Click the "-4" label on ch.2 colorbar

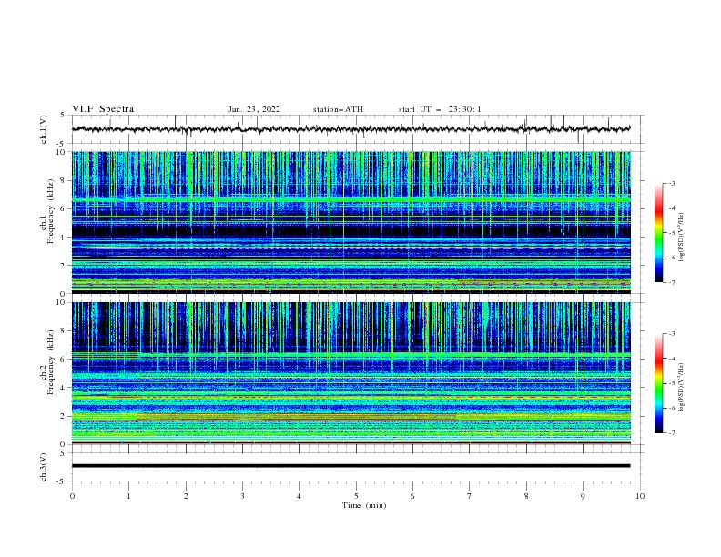pyautogui.click(x=672, y=359)
